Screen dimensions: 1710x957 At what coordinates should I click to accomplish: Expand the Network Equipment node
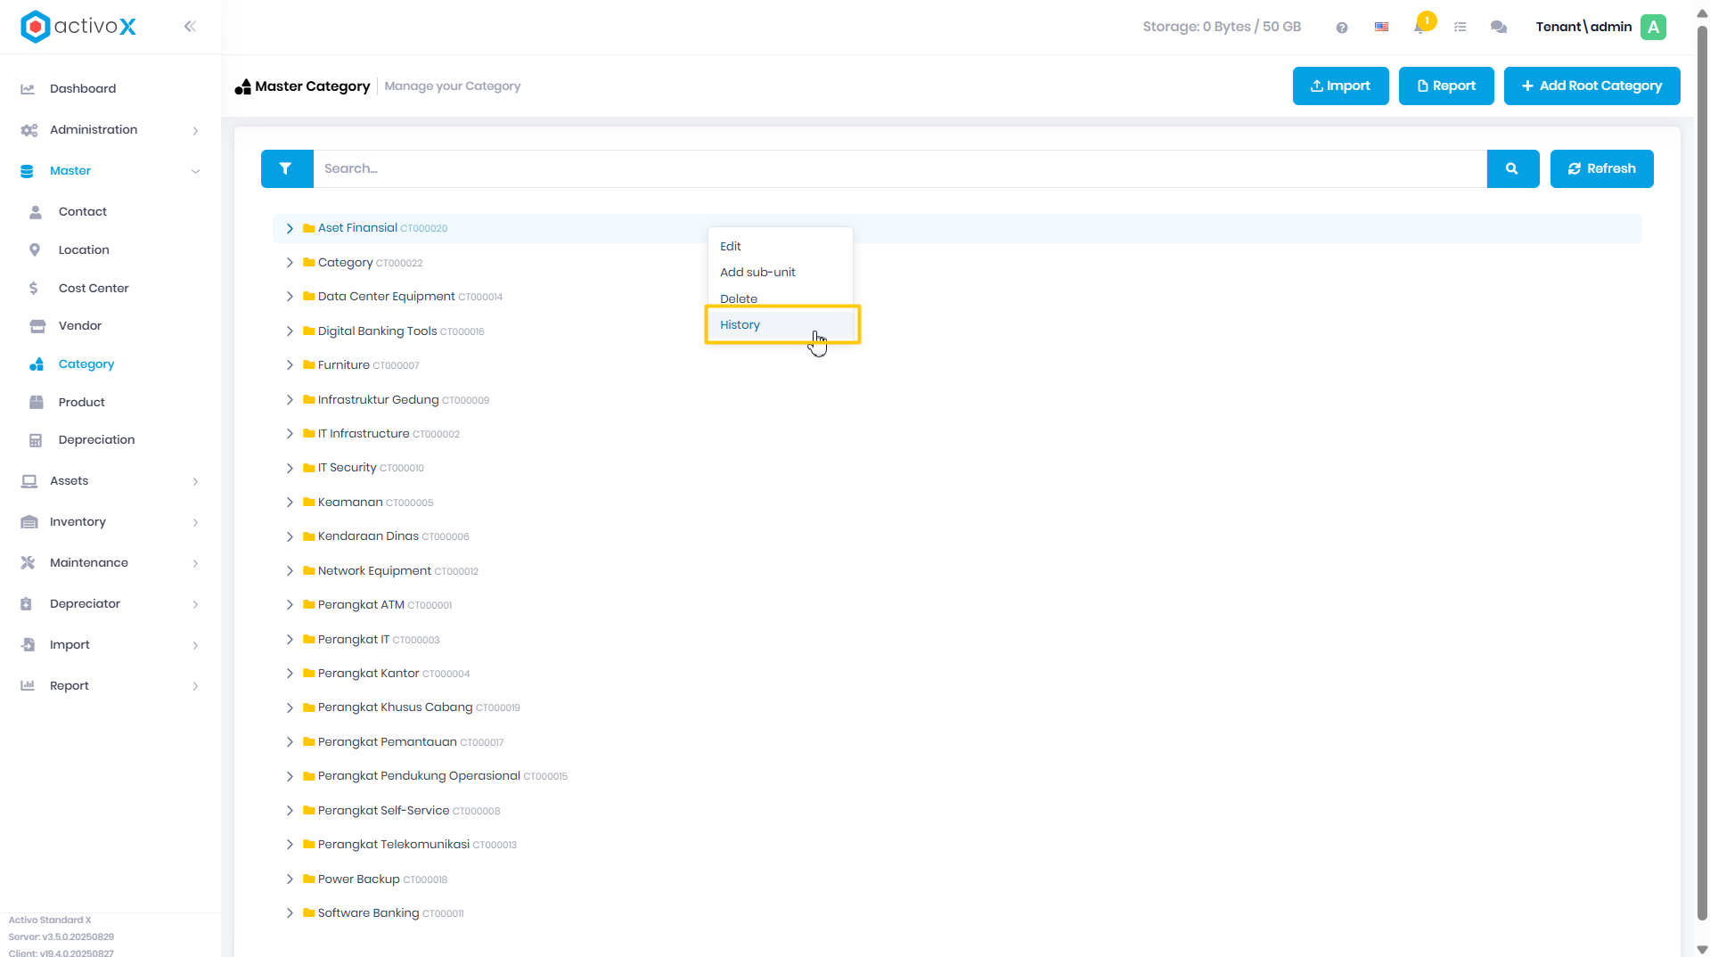(290, 571)
